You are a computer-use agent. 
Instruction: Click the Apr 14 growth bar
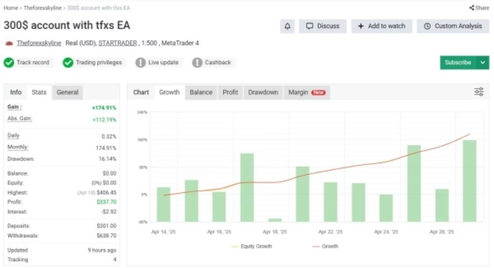tap(164, 204)
